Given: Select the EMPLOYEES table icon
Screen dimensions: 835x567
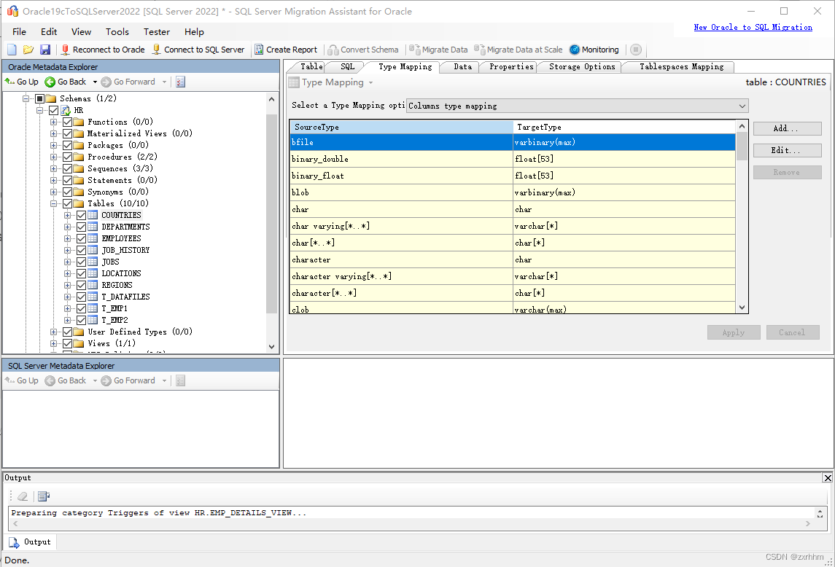Looking at the screenshot, I should click(x=93, y=238).
